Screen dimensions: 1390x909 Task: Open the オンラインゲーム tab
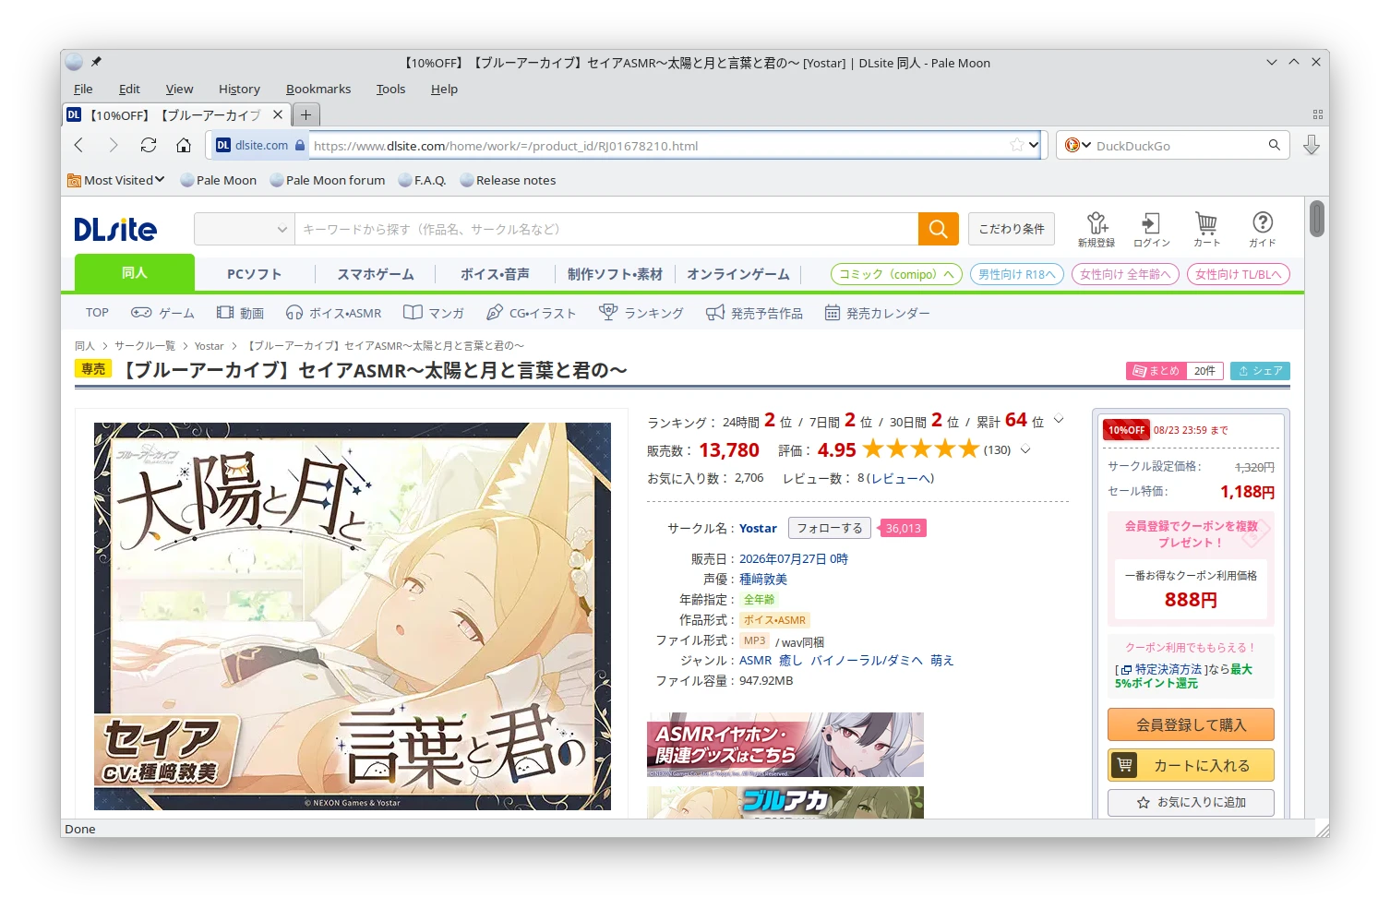pyautogui.click(x=738, y=274)
